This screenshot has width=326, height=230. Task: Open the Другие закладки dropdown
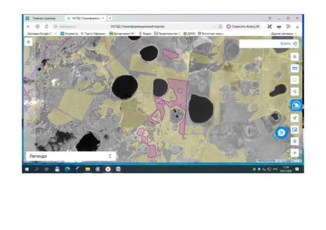pos(284,34)
